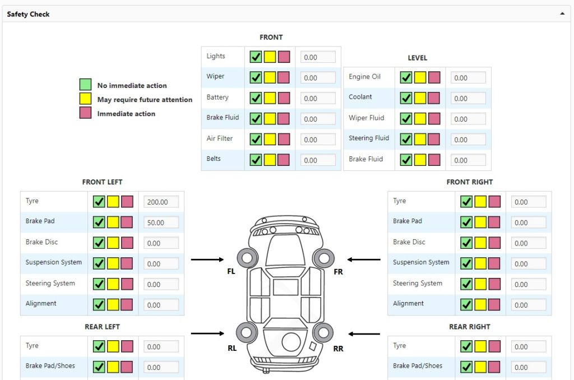This screenshot has width=574, height=380.
Task: Mark Front Right Steering System as yellow
Action: [x=479, y=284]
